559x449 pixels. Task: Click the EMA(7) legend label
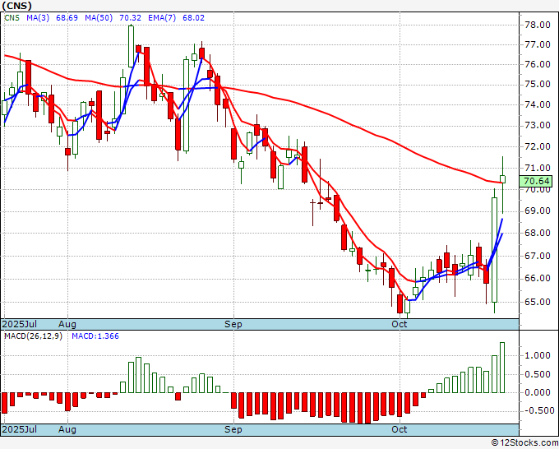pyautogui.click(x=162, y=18)
